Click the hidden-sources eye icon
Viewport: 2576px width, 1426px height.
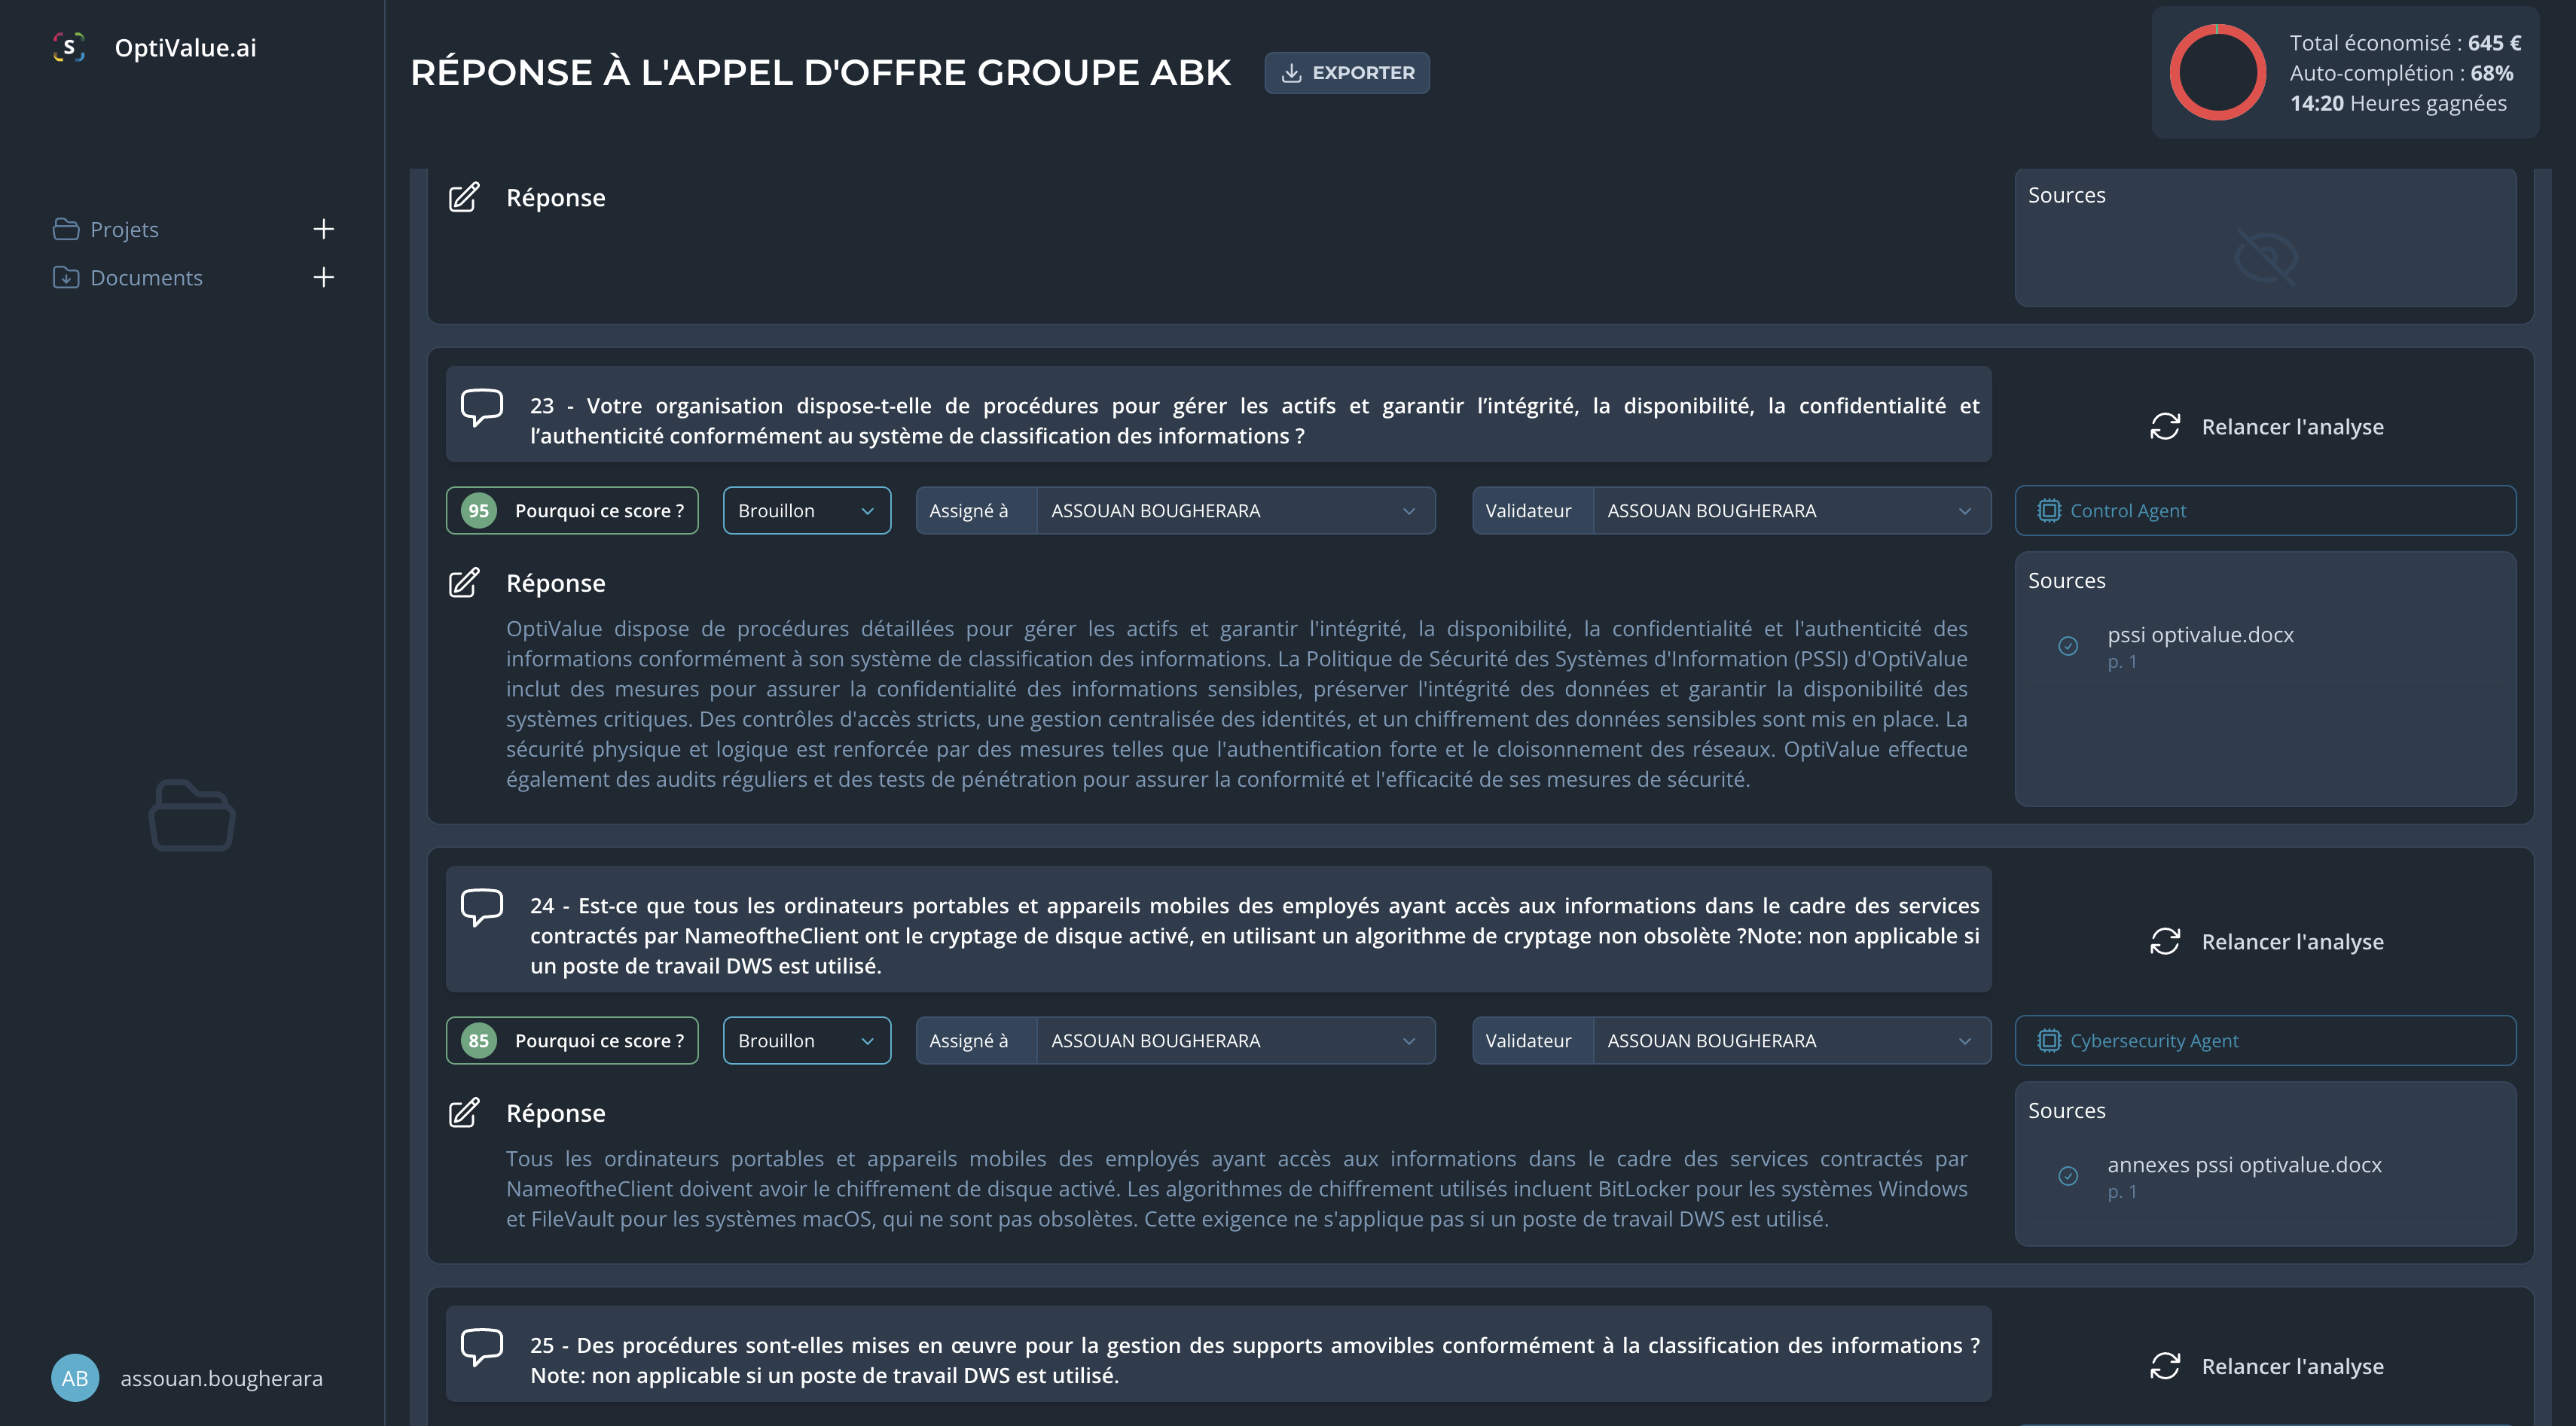(2265, 257)
